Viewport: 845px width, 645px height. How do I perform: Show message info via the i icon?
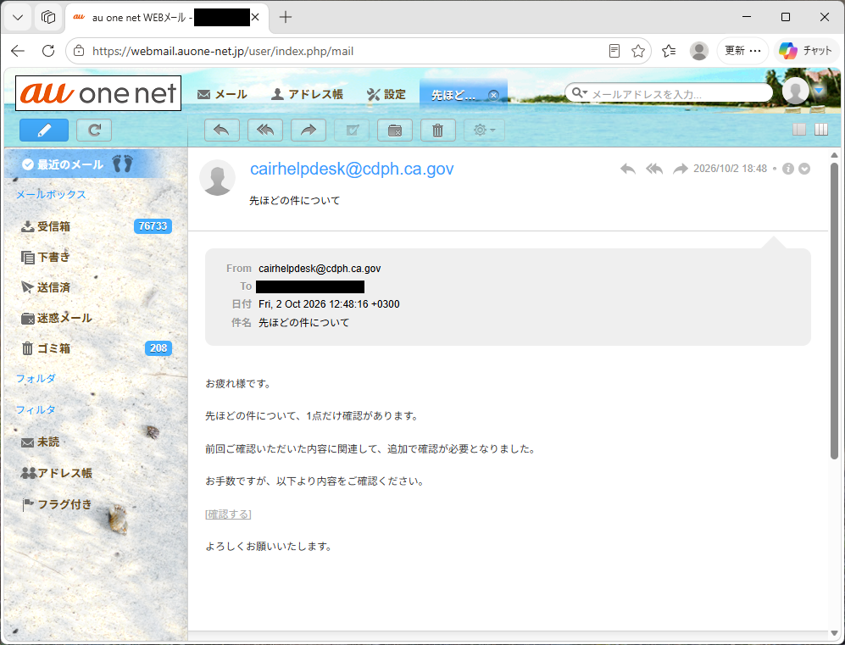(788, 169)
